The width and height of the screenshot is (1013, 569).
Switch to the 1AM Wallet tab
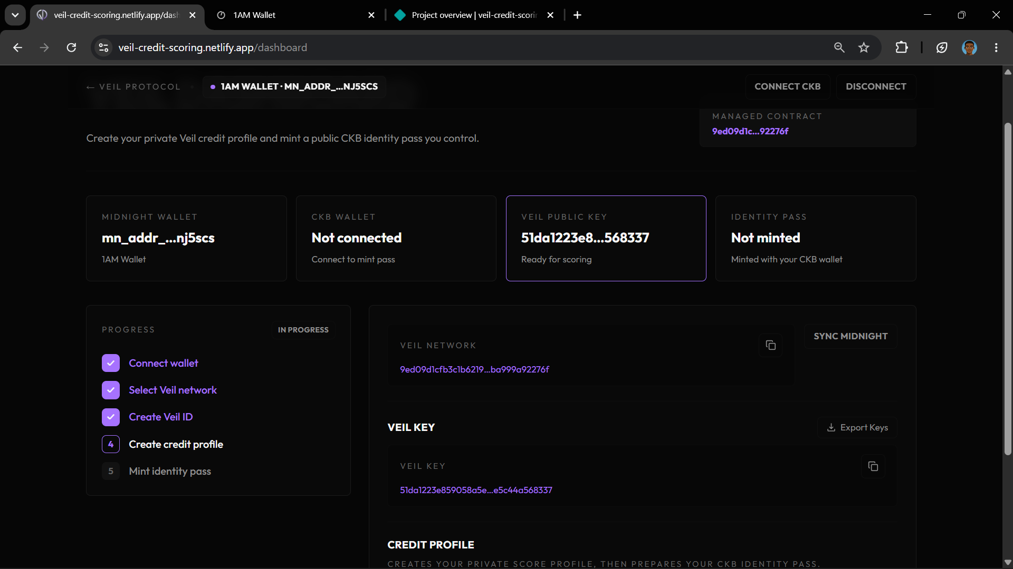[x=295, y=15]
